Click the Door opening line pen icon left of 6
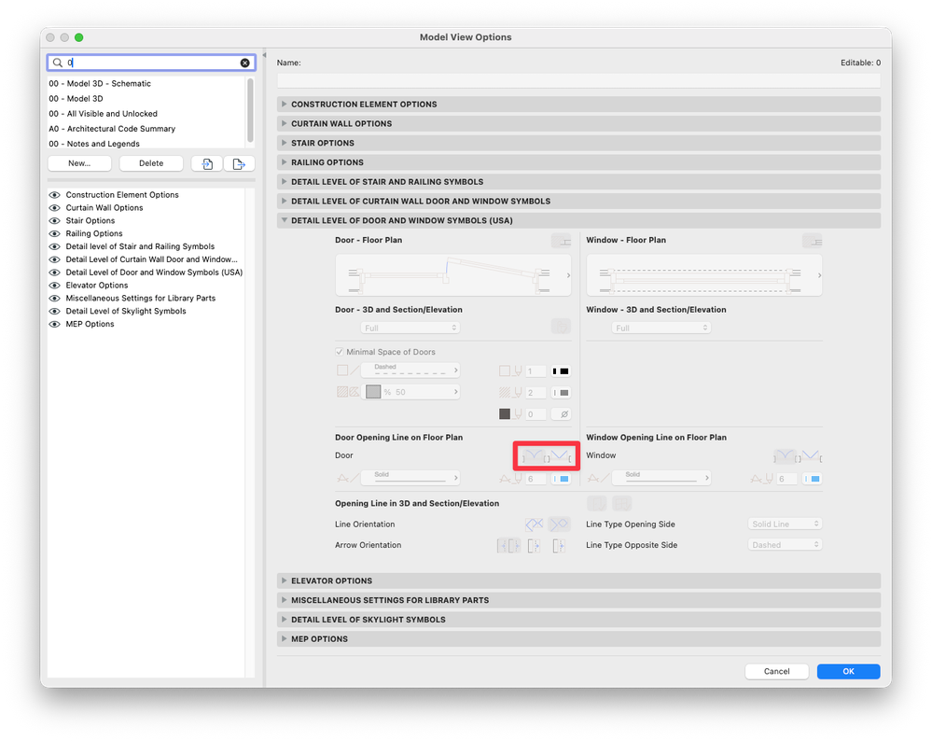 (x=511, y=479)
